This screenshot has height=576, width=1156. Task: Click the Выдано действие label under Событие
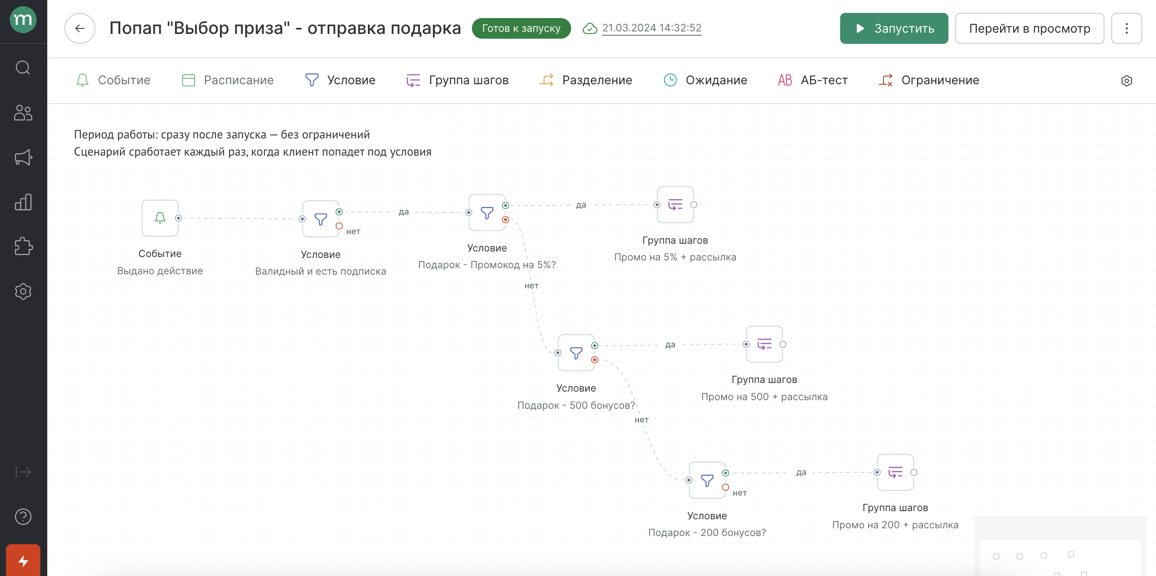[160, 271]
